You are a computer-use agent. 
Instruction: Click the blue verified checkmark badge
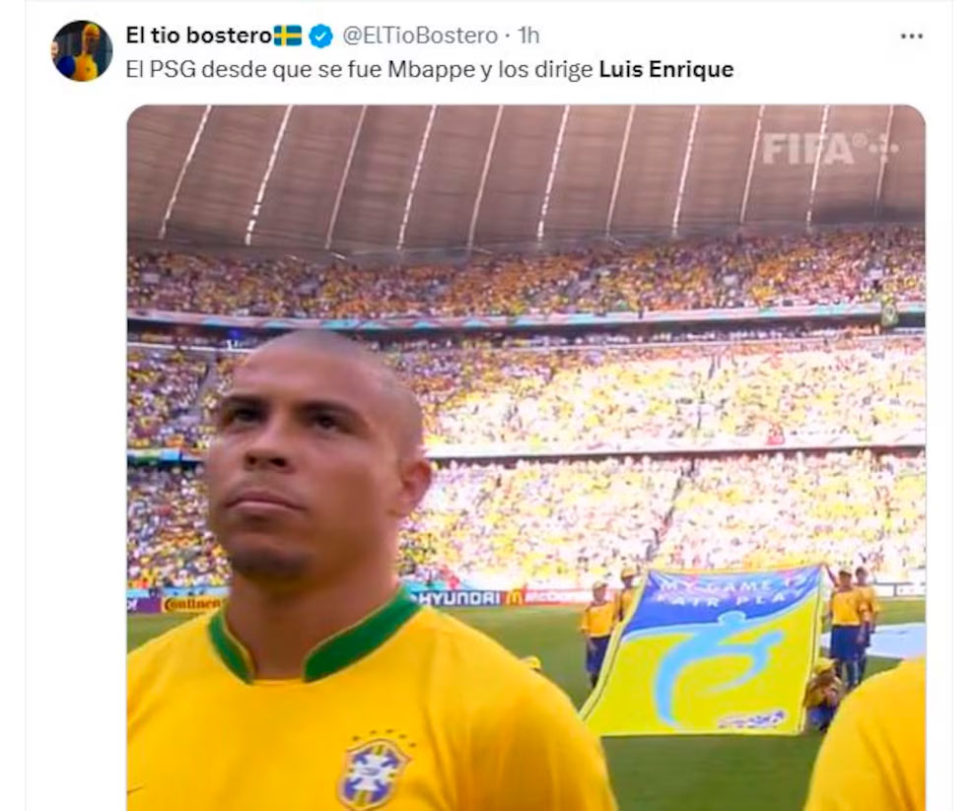coord(321,36)
